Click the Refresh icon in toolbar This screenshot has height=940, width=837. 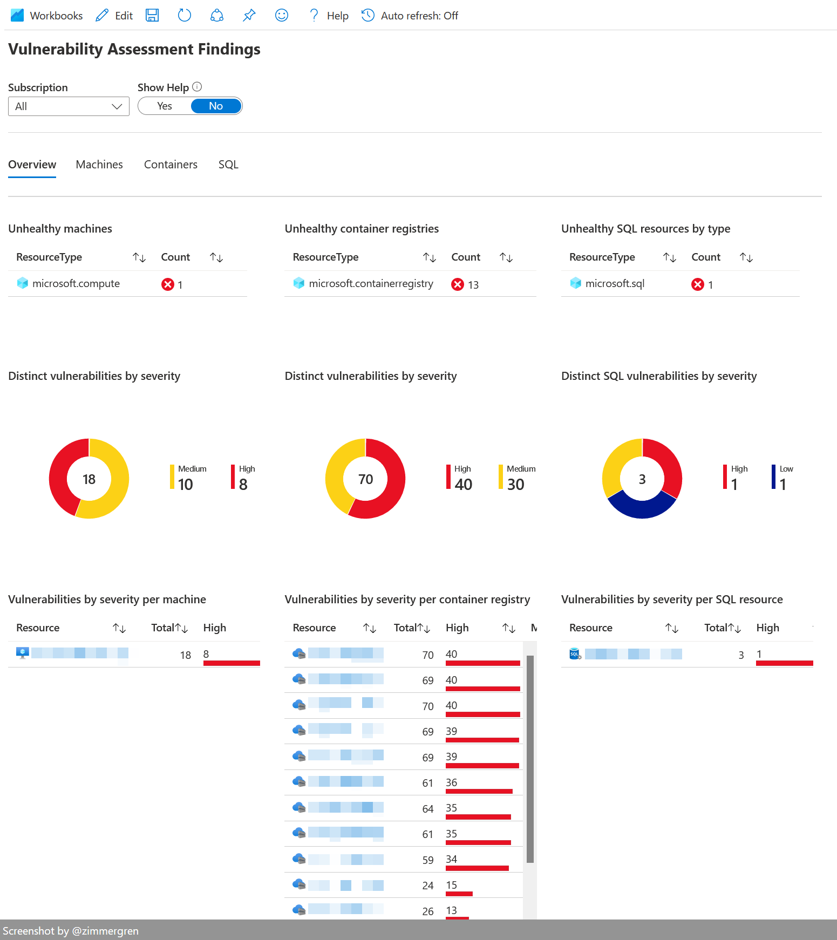(x=185, y=16)
